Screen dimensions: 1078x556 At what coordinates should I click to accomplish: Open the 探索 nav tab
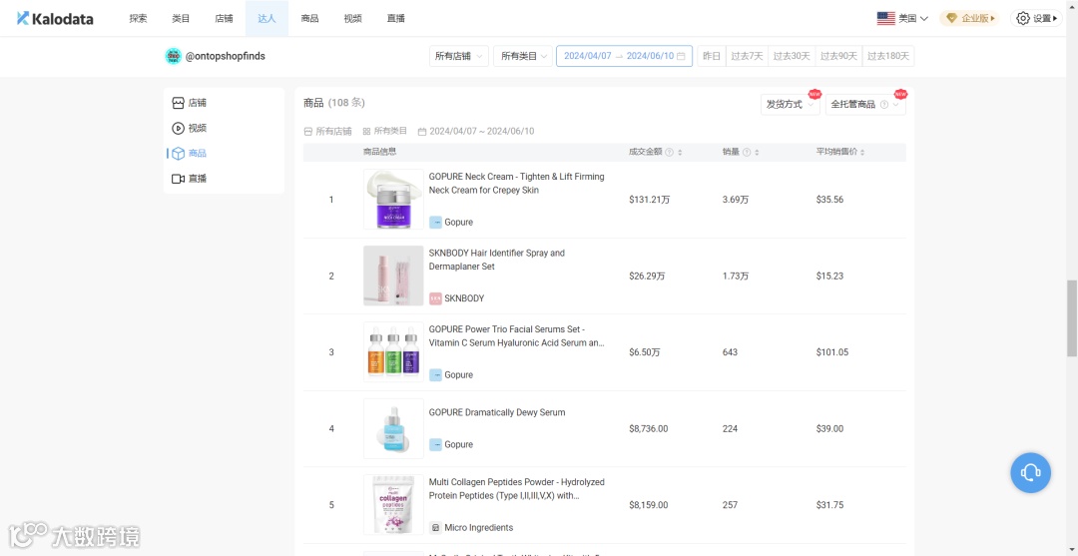click(x=138, y=19)
